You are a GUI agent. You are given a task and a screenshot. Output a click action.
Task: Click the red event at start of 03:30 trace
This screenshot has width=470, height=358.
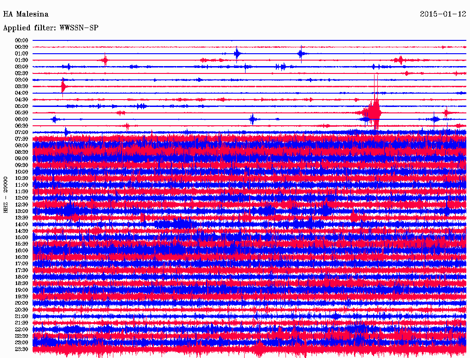63,87
